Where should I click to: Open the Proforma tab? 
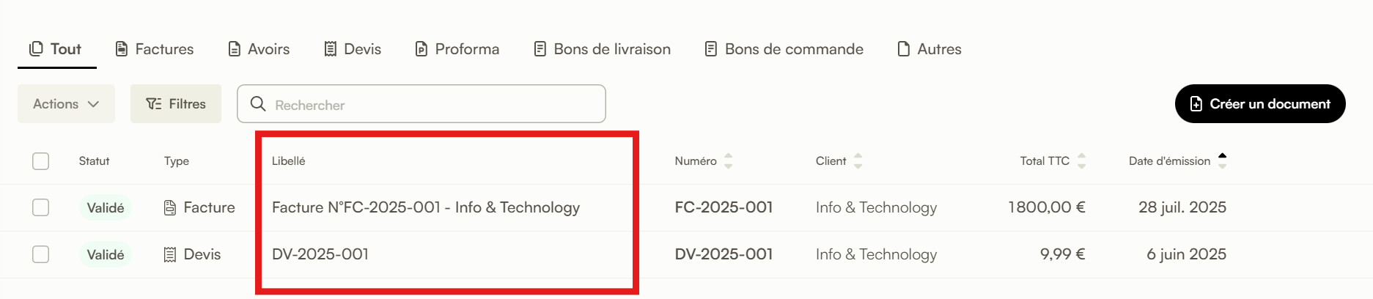coord(457,49)
